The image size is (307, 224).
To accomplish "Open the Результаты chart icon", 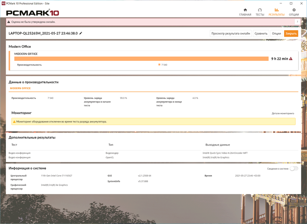I will [x=276, y=10].
